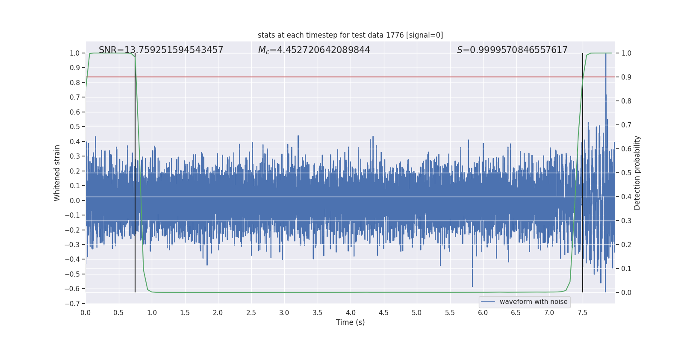Image resolution: width=684 pixels, height=342 pixels.
Task: Click the plot title mentioning test data 1776
Action: [351, 35]
